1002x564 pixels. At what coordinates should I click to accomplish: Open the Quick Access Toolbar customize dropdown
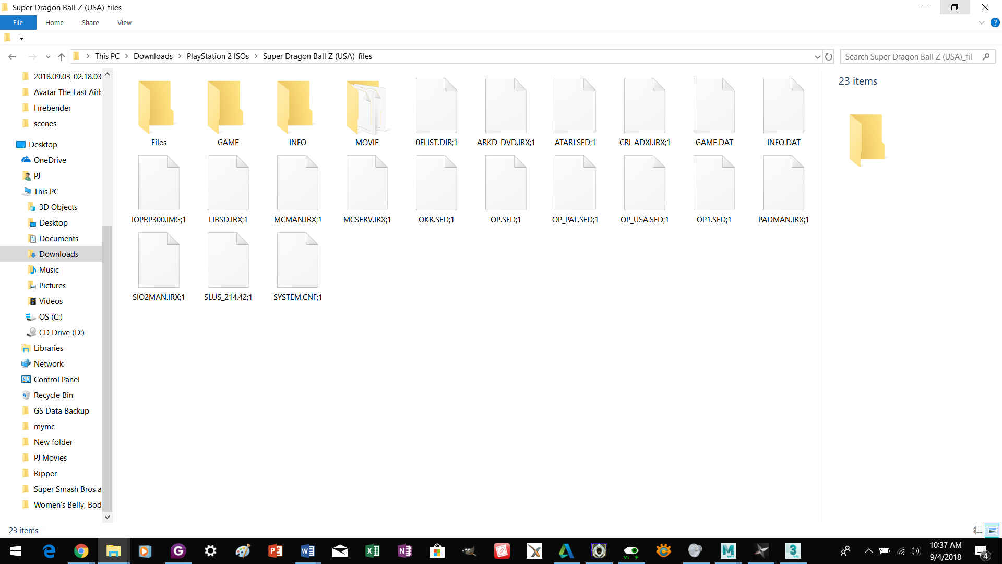[x=21, y=38]
